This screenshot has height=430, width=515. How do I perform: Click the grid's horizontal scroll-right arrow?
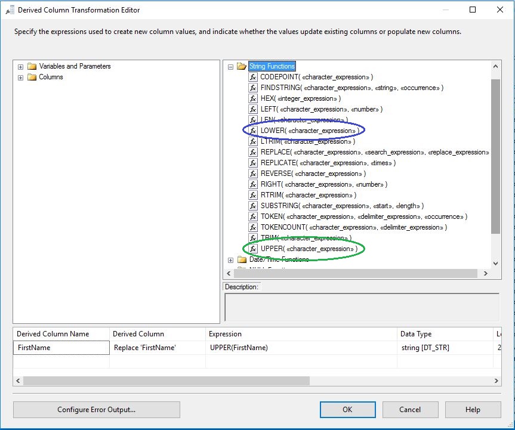[497, 380]
